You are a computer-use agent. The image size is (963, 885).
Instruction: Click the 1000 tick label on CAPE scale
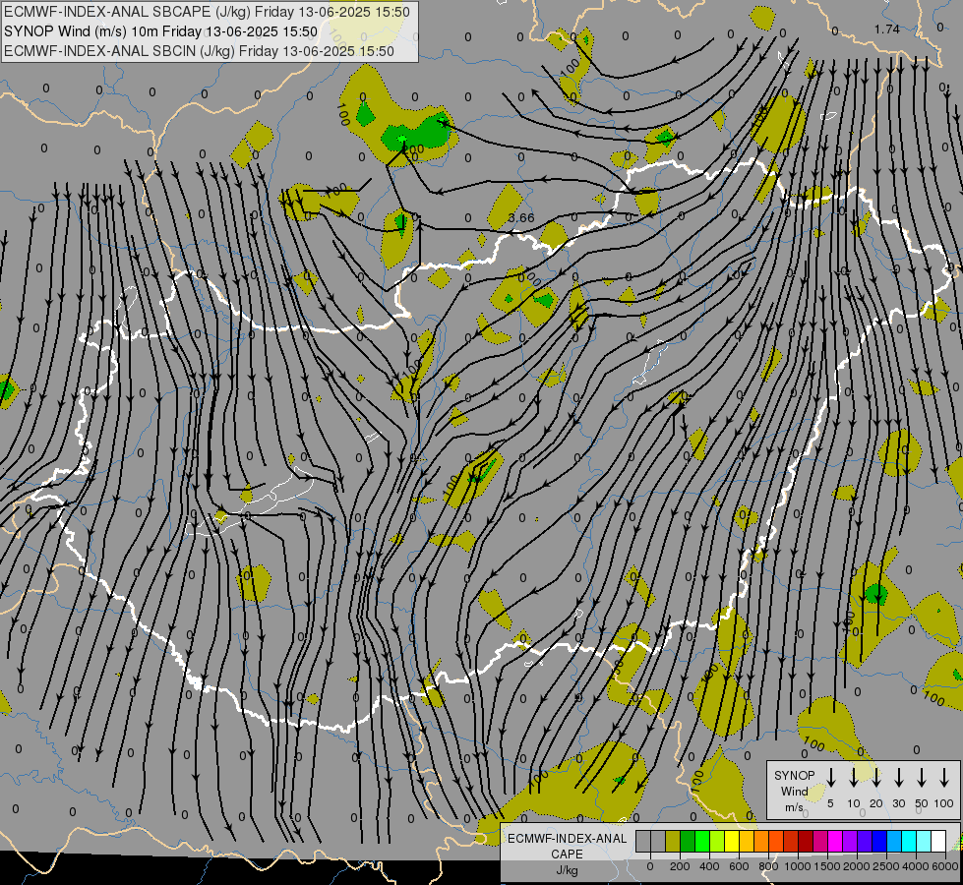click(x=798, y=866)
